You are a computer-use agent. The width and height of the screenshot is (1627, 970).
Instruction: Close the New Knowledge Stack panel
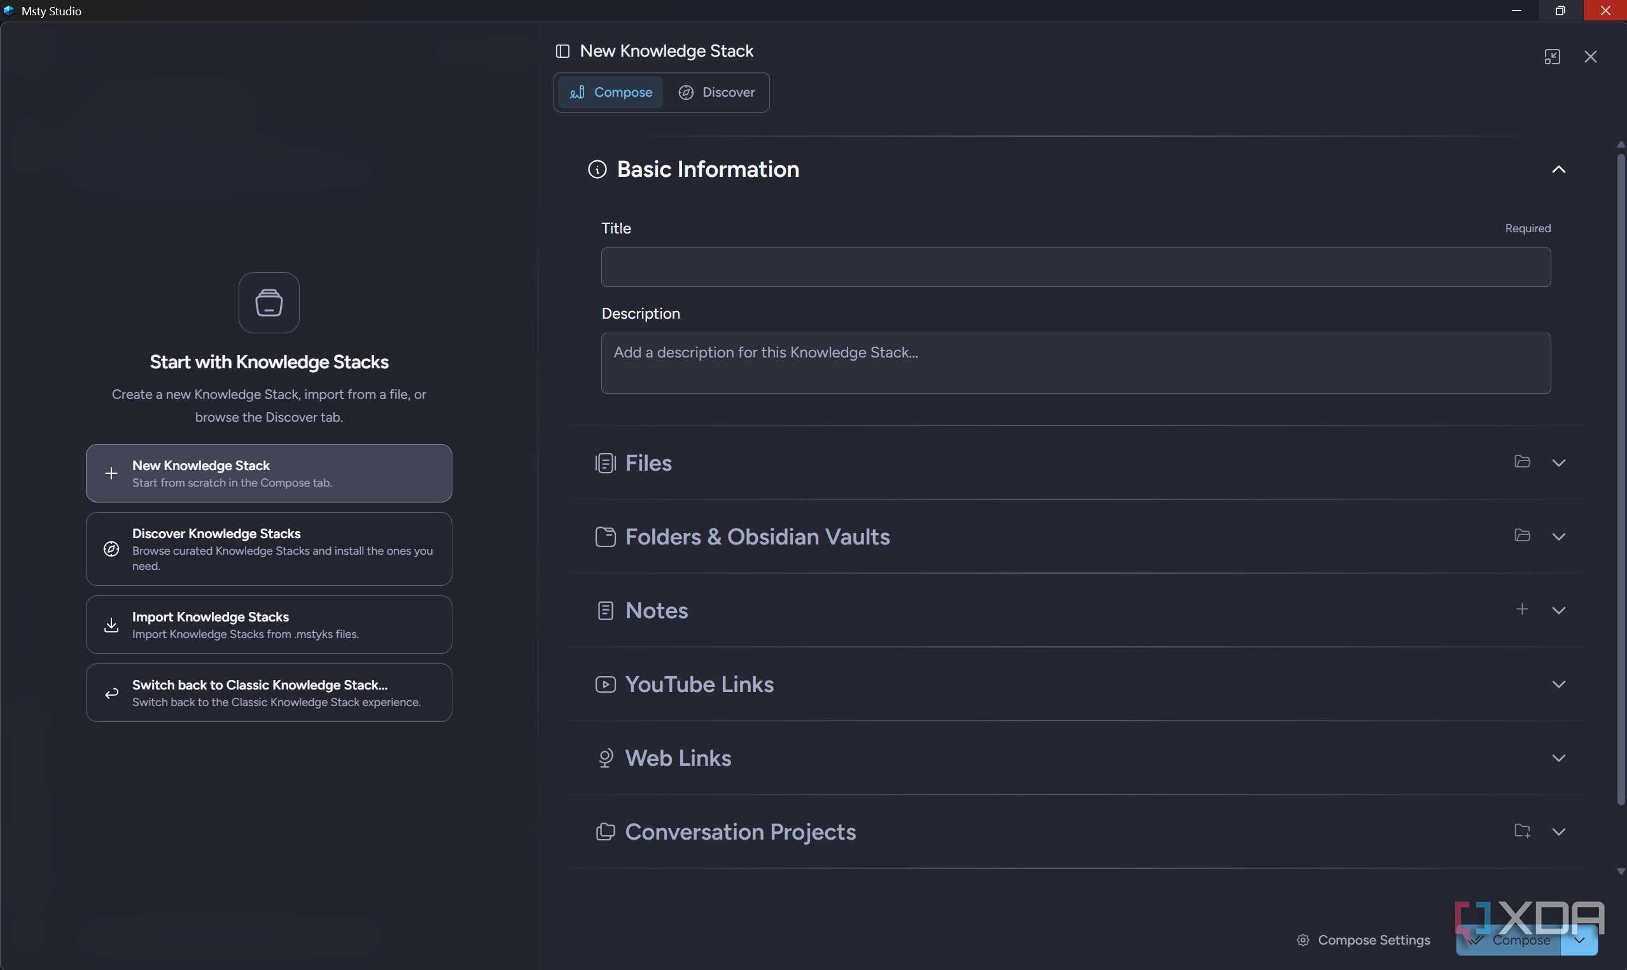coord(1590,57)
